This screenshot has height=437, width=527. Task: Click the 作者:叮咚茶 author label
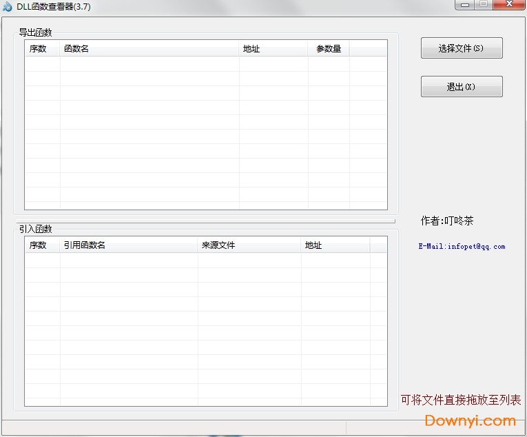point(447,221)
